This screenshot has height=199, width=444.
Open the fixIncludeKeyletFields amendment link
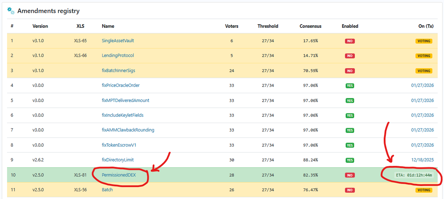(122, 115)
